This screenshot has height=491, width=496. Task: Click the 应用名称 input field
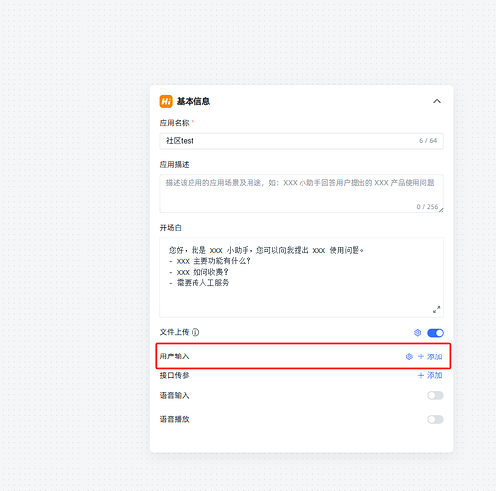click(x=302, y=141)
